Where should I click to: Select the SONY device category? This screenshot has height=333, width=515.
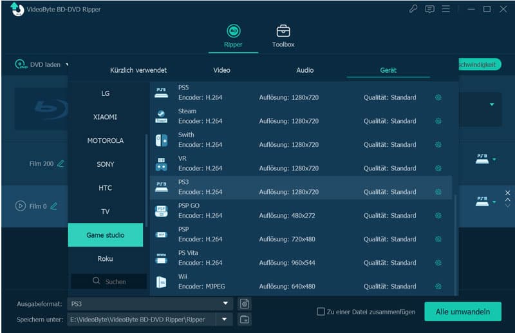click(x=106, y=164)
